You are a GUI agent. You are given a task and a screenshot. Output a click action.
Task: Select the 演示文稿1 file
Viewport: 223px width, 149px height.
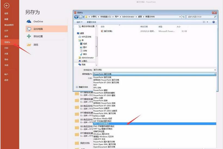point(107,31)
